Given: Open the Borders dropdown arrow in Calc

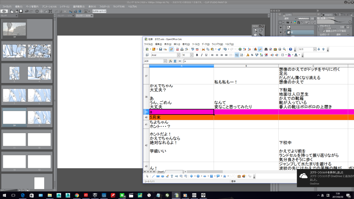Looking at the screenshot, I should point(286,55).
